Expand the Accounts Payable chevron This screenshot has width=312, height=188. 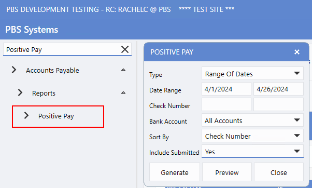(13, 70)
